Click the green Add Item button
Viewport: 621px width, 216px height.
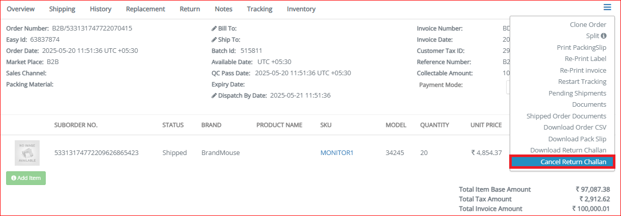[x=26, y=178]
